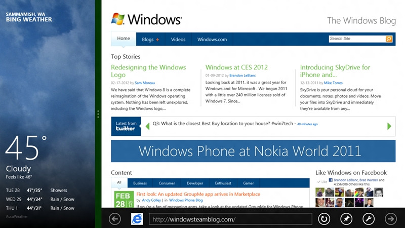Open page tools wrench icon

pyautogui.click(x=369, y=219)
